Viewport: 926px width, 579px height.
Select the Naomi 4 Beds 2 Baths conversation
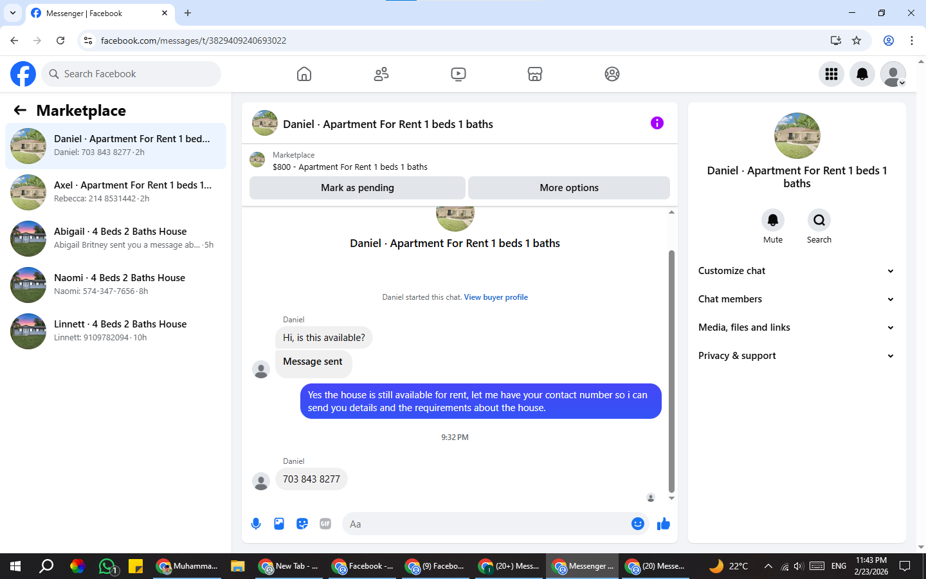(116, 285)
